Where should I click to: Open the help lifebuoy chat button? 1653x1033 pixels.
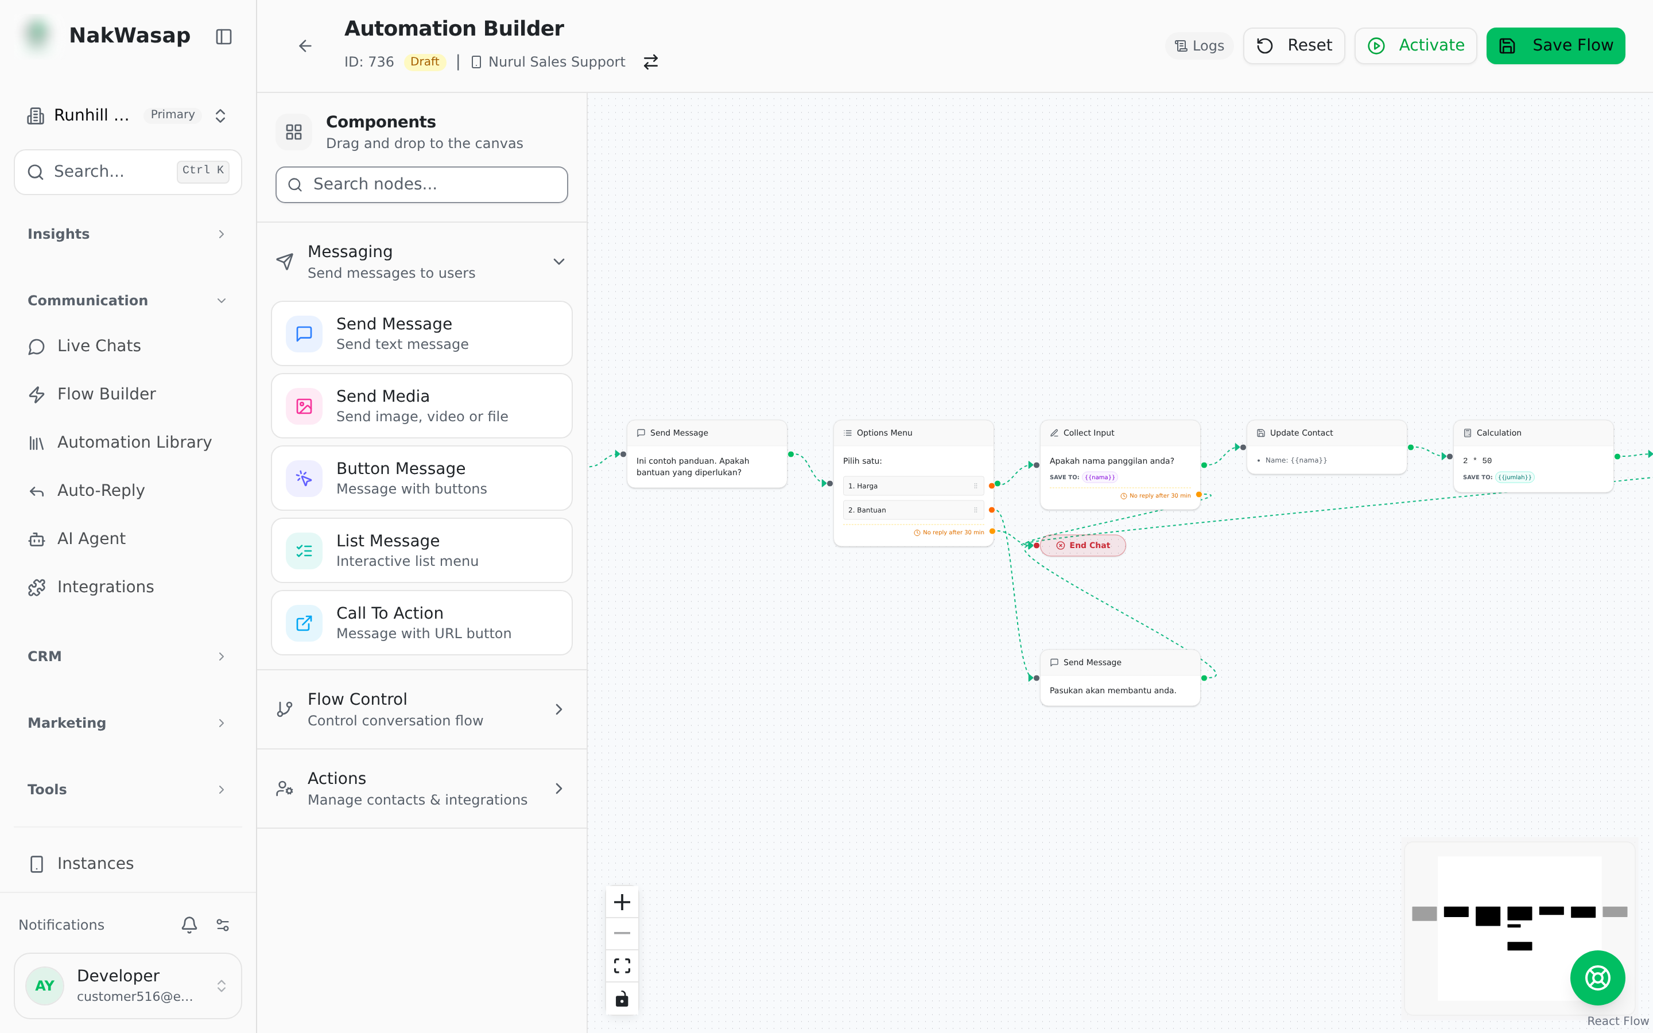pyautogui.click(x=1597, y=978)
